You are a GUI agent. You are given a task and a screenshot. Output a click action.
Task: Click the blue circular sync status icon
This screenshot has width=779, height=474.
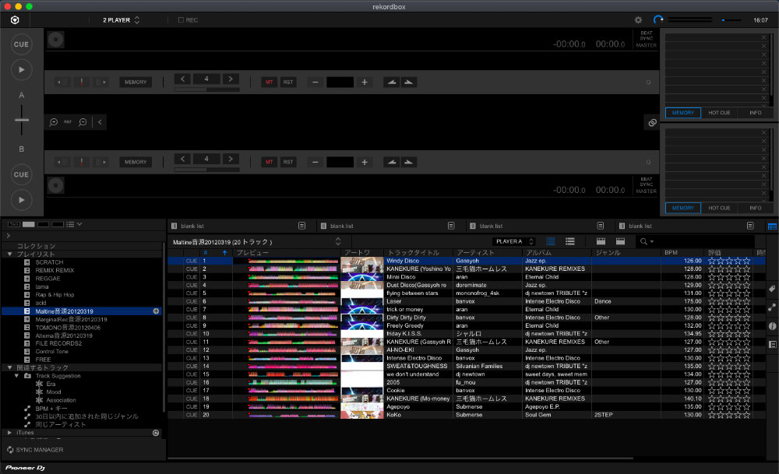click(x=658, y=20)
